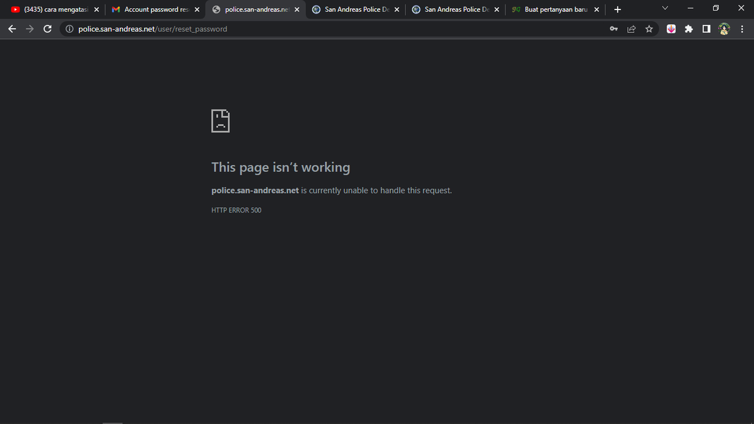Expand the tab search chevron
The height and width of the screenshot is (424, 754).
coord(665,8)
